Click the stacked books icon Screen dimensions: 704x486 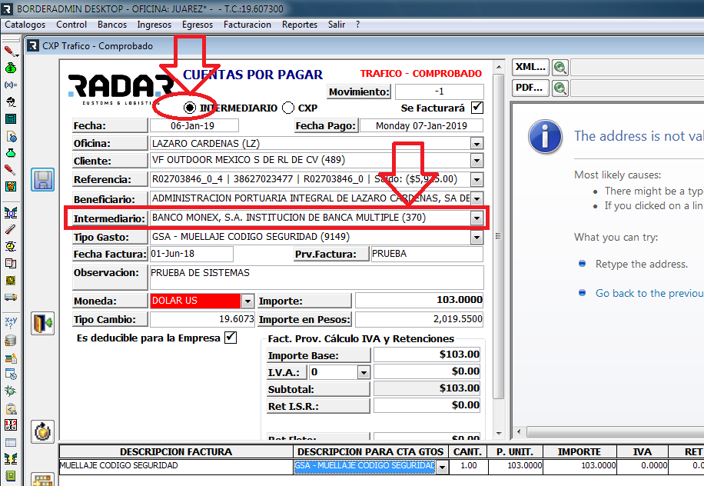11,358
